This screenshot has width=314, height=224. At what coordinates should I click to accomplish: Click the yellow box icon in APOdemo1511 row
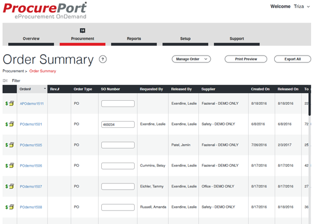click(12, 104)
